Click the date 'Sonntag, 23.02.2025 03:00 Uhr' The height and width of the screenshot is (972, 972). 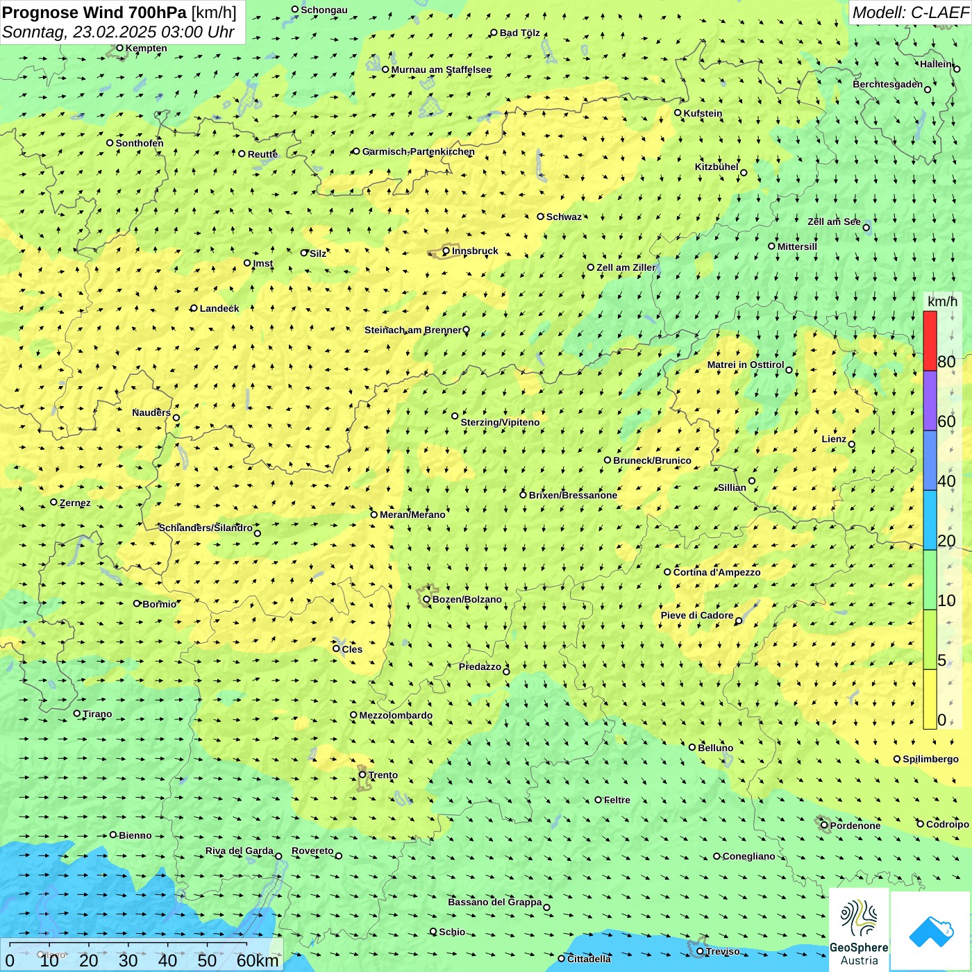(118, 32)
